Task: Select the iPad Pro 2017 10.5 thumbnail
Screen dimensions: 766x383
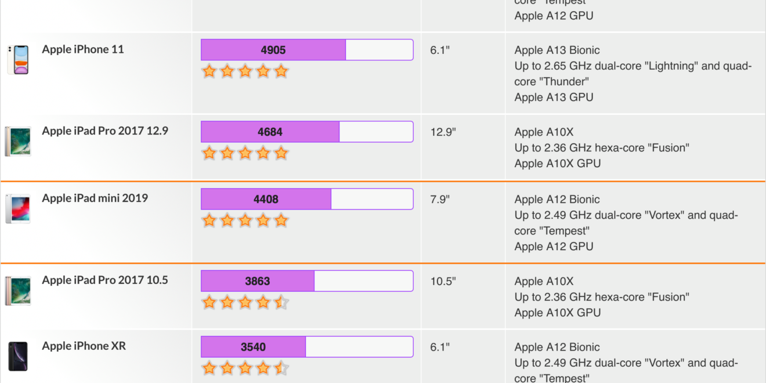Action: tap(18, 290)
